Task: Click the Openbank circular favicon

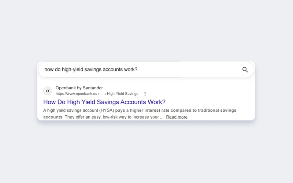Action: 48,91
